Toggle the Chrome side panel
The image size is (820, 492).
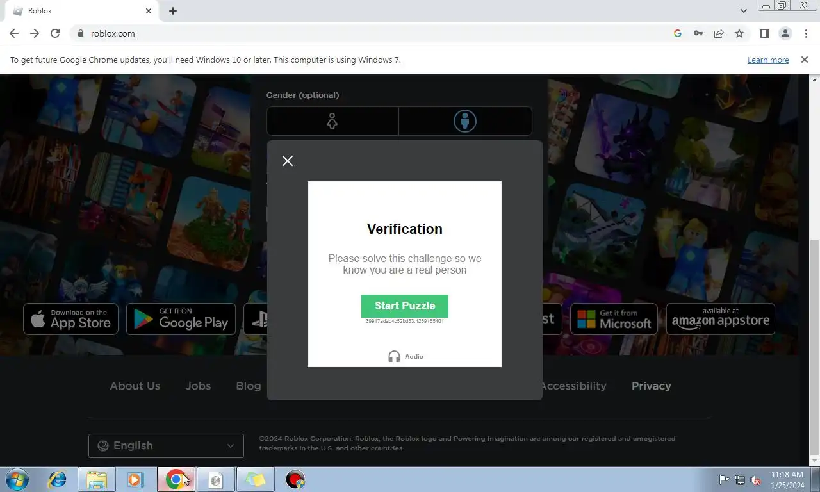(x=764, y=33)
